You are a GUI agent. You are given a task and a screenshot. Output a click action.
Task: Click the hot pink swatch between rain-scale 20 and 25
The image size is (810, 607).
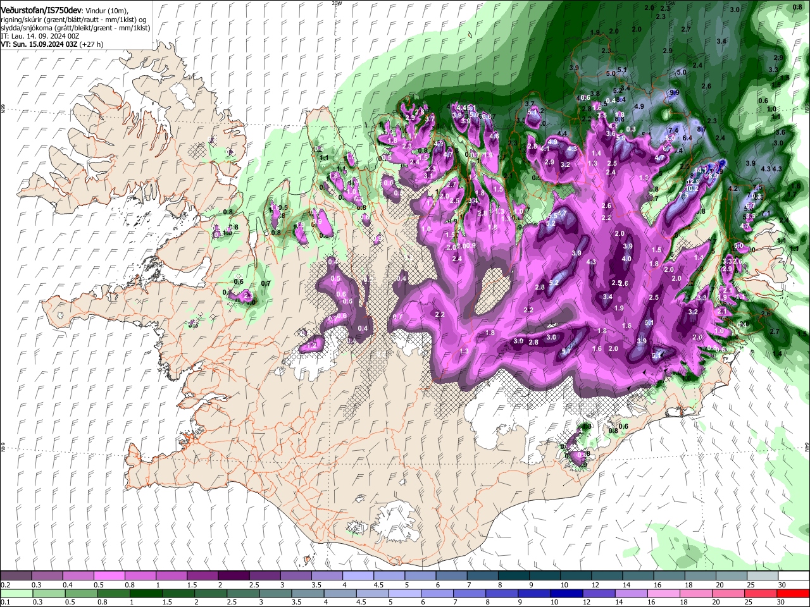(x=728, y=593)
